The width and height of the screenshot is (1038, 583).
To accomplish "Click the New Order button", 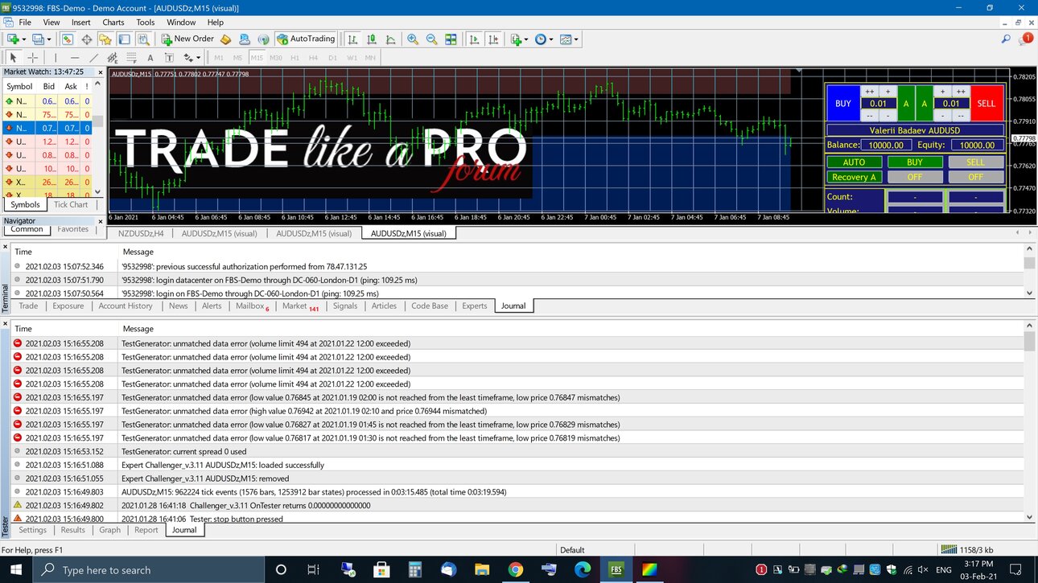I will coord(187,39).
